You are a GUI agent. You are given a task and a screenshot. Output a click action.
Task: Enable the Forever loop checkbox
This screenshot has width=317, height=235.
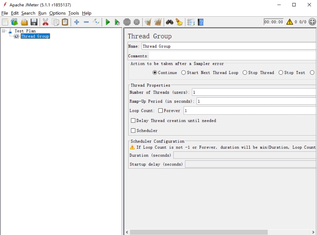click(x=160, y=111)
